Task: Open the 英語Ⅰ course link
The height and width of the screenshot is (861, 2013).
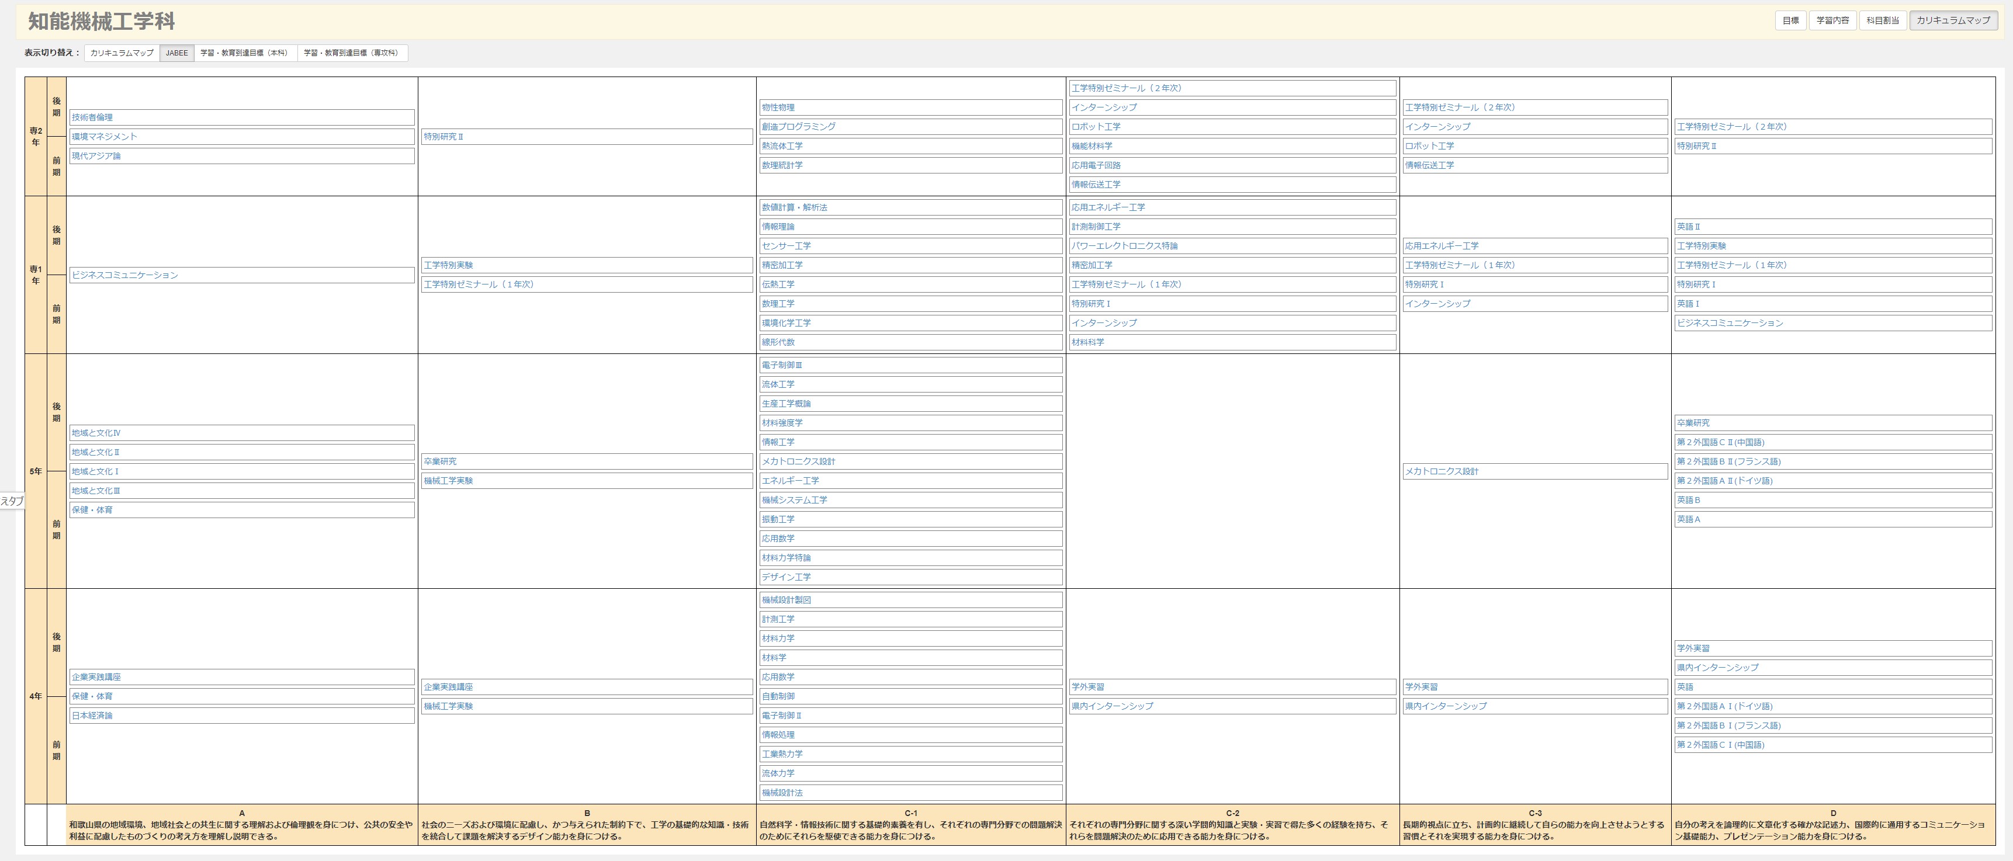Action: tap(1688, 304)
